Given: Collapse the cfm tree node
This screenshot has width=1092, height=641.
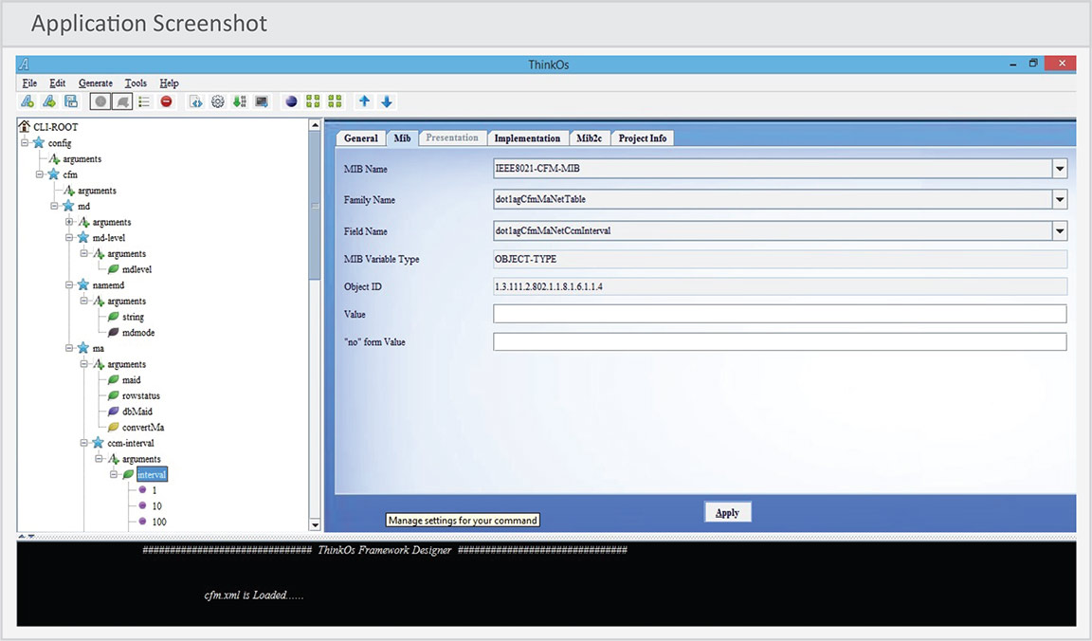Looking at the screenshot, I should click(40, 174).
